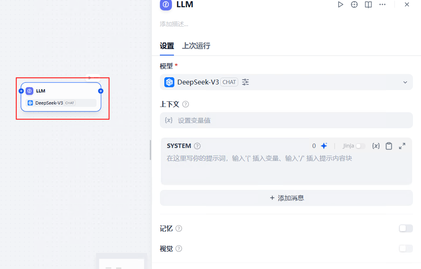Open model parameter settings via sliders icon

click(245, 82)
